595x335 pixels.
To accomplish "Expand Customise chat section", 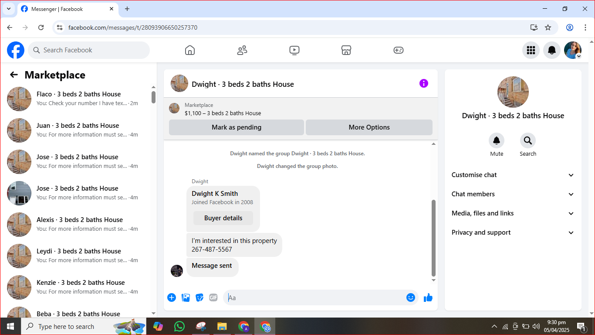I will [513, 175].
